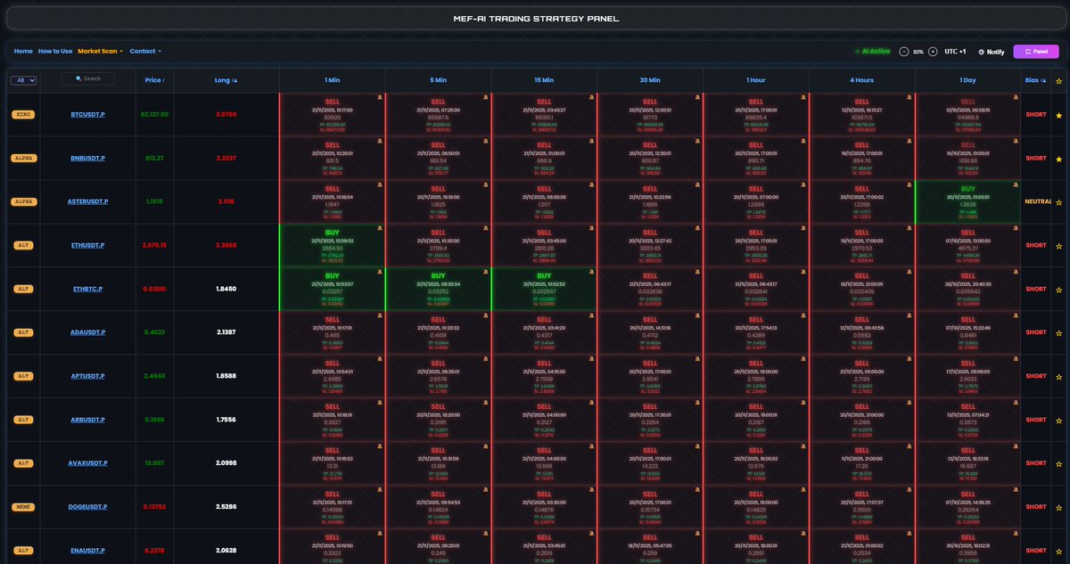This screenshot has height=564, width=1070.
Task: Click the plus control next to 80%
Action: tap(933, 51)
